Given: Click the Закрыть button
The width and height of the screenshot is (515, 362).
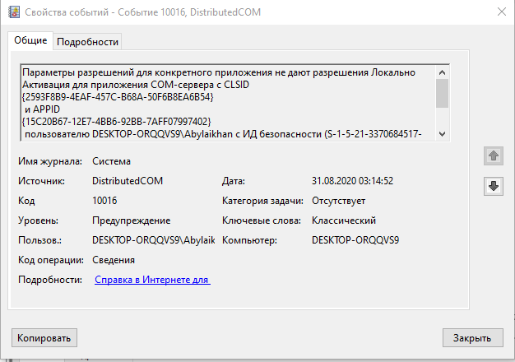Looking at the screenshot, I should coord(472,337).
